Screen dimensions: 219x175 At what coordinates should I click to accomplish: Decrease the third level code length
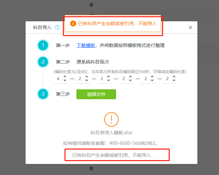coord(109,80)
